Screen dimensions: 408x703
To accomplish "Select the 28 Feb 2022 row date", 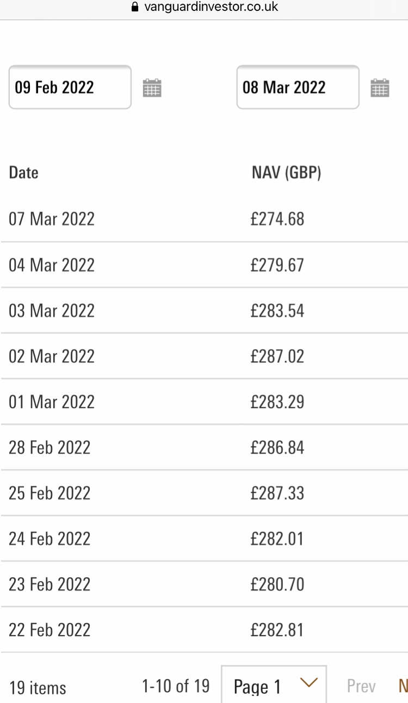I will 50,448.
